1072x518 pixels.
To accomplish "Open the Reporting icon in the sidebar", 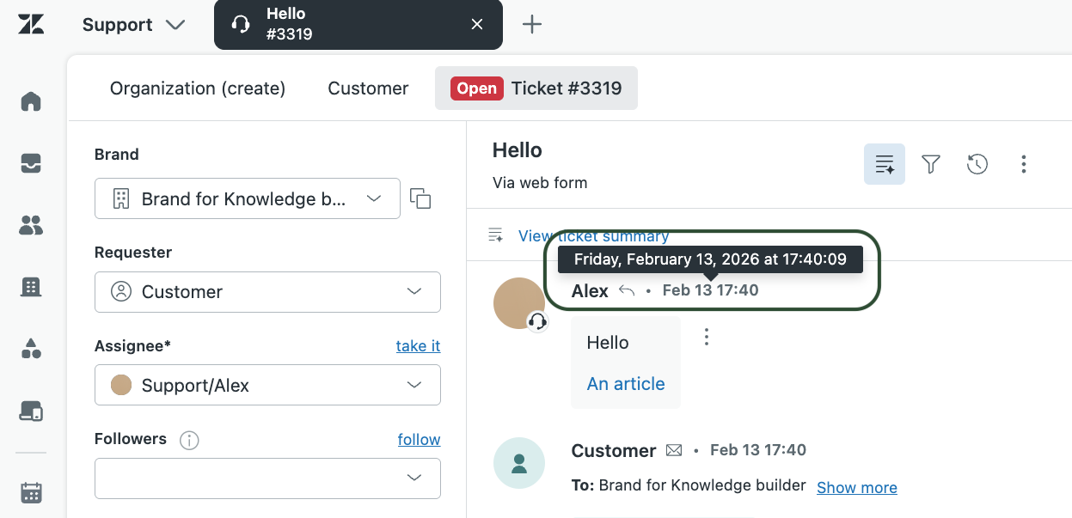I will coord(30,349).
